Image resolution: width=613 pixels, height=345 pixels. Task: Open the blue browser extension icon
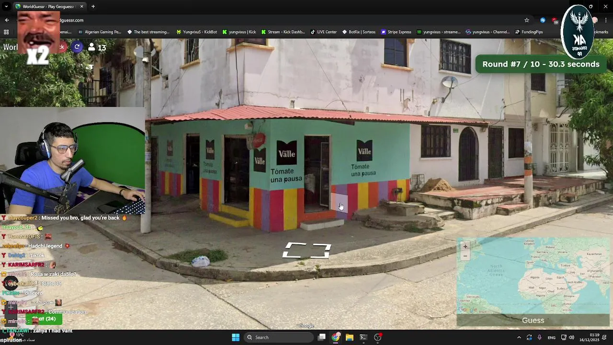click(x=543, y=20)
